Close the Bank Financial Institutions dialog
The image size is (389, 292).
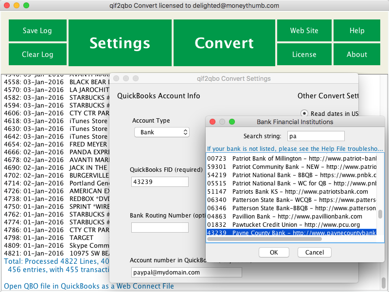pos(212,122)
